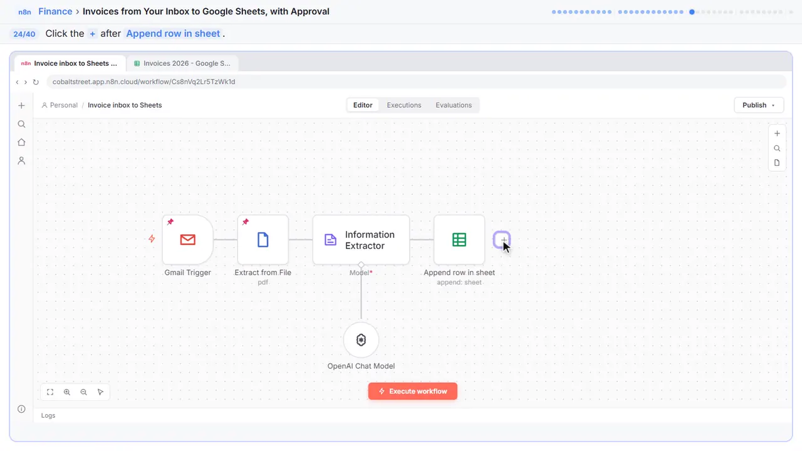
Task: Select the Append row in sheet node icon
Action: tap(459, 240)
